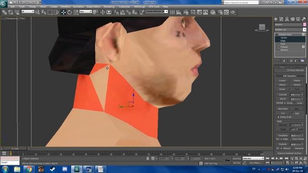The height and width of the screenshot is (173, 308).
Task: Open the selection filter All dropdown
Action: pos(28,12)
